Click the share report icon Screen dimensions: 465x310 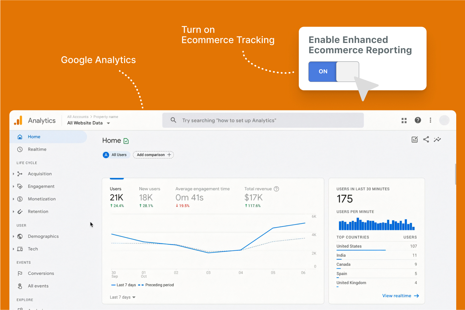pyautogui.click(x=426, y=139)
